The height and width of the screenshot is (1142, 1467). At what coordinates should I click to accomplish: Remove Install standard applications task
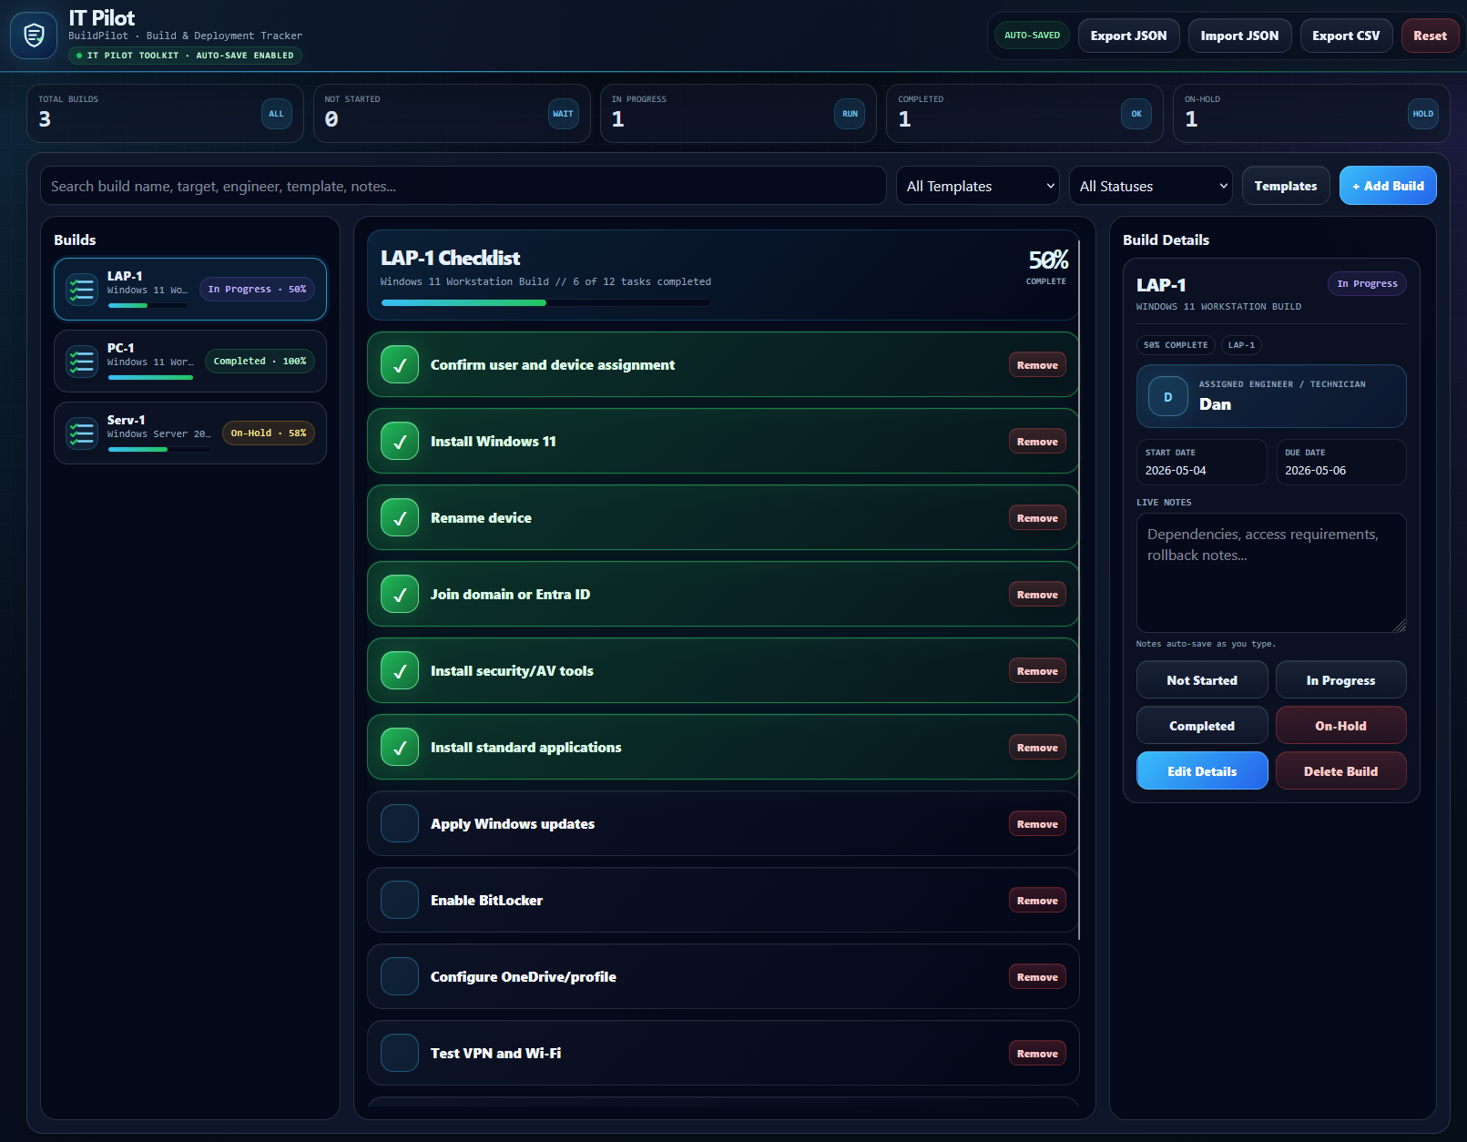pos(1037,748)
